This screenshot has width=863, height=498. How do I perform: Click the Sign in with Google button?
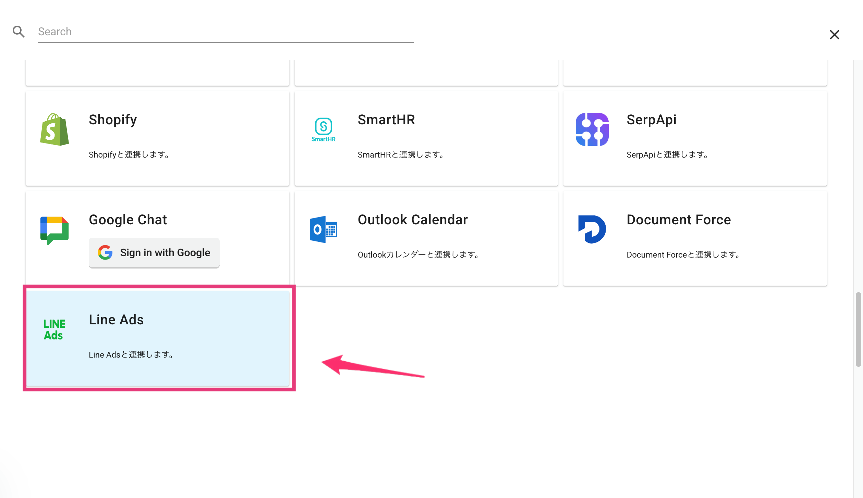154,253
